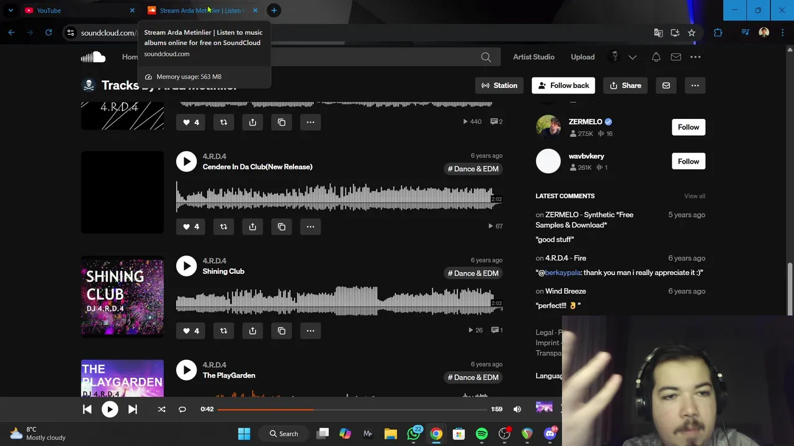Copy link of Shining Club track
794x446 pixels.
pos(282,331)
